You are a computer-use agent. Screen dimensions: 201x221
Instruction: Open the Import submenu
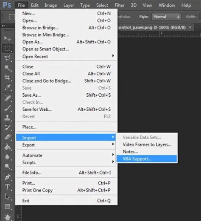coord(66,138)
